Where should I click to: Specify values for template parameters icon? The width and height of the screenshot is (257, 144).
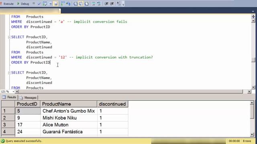119,4
